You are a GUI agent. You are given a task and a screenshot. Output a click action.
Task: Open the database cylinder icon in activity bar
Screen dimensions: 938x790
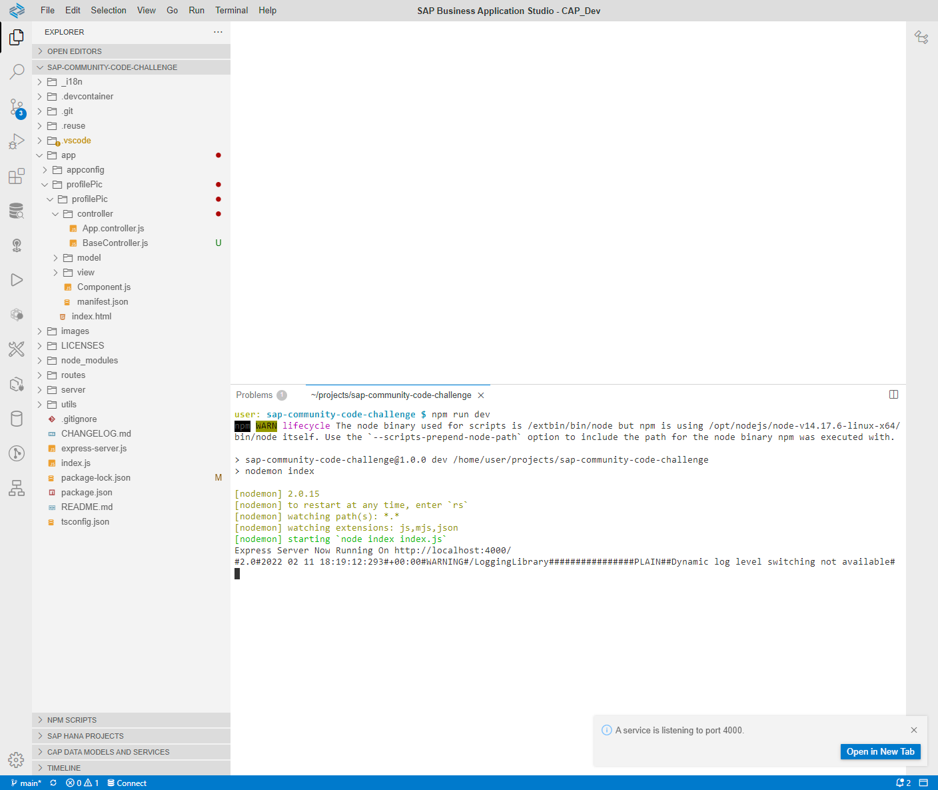(17, 419)
